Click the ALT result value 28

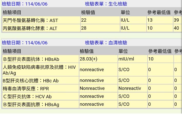coord(84,28)
